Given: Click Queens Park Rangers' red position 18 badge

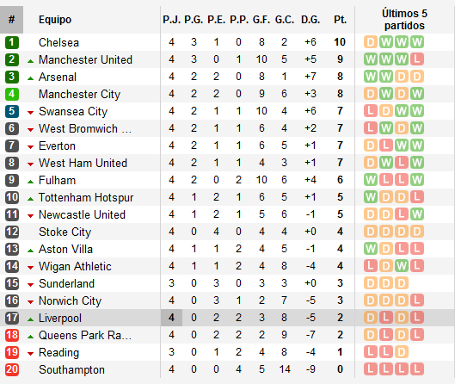Looking at the screenshot, I should click(12, 335).
